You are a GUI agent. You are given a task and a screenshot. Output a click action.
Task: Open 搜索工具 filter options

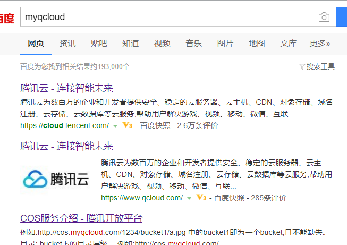(x=320, y=66)
